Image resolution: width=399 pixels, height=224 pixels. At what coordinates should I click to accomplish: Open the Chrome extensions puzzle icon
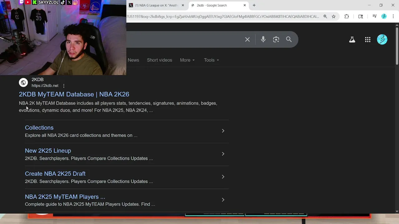point(347,16)
